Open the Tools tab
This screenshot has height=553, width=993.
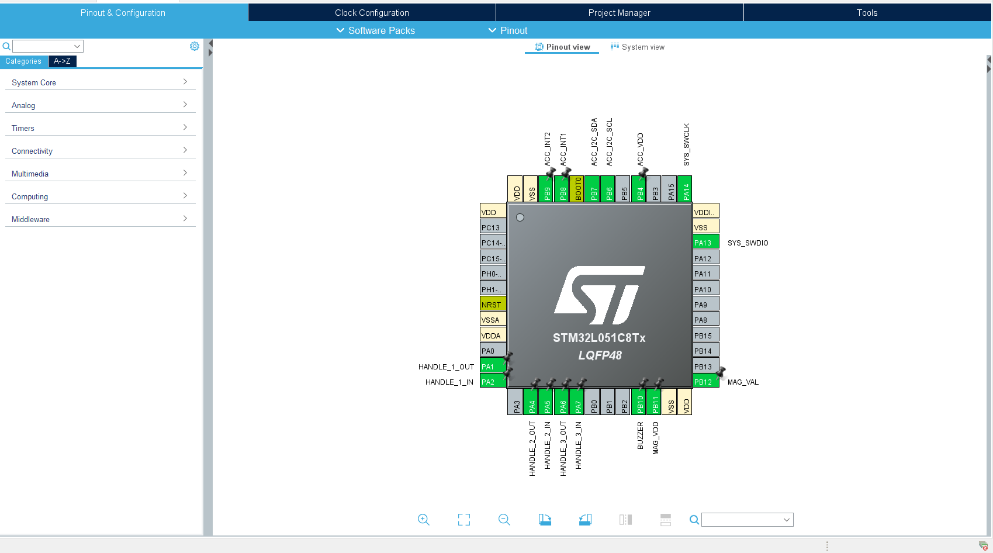point(867,12)
